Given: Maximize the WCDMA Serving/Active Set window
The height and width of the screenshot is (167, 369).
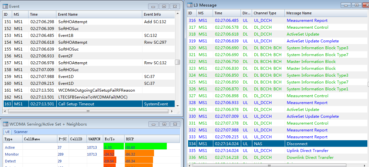Looking at the screenshot, I should [164, 124].
